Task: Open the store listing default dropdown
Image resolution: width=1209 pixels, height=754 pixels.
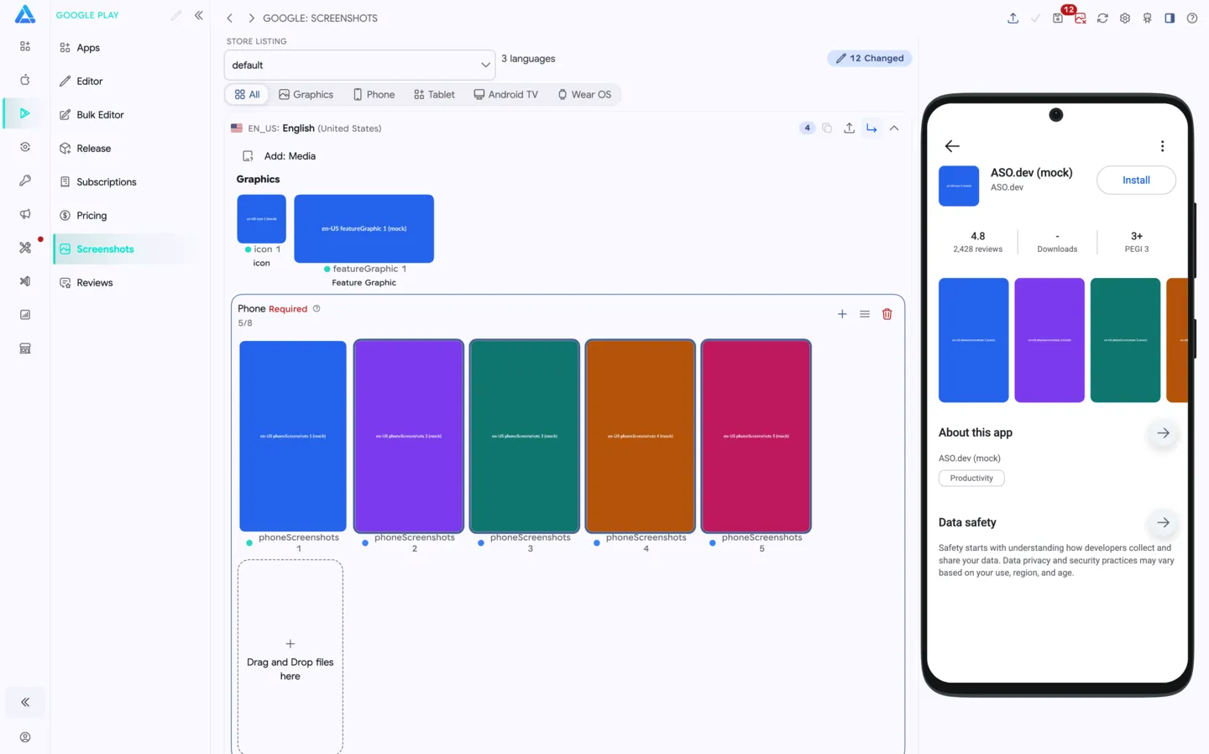Action: (359, 65)
